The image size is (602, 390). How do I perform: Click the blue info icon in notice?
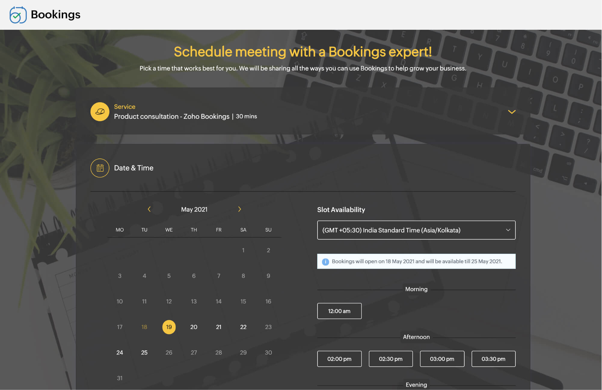pos(325,262)
